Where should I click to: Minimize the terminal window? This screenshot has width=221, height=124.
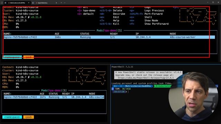[208, 2]
